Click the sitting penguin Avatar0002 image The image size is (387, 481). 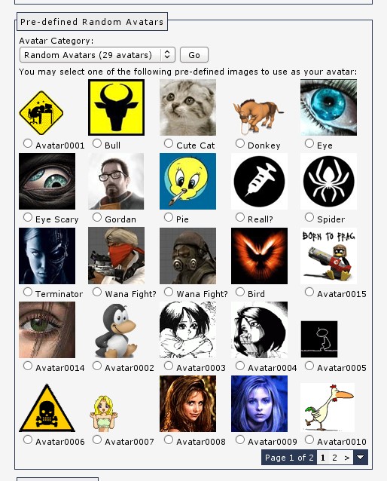[116, 331]
